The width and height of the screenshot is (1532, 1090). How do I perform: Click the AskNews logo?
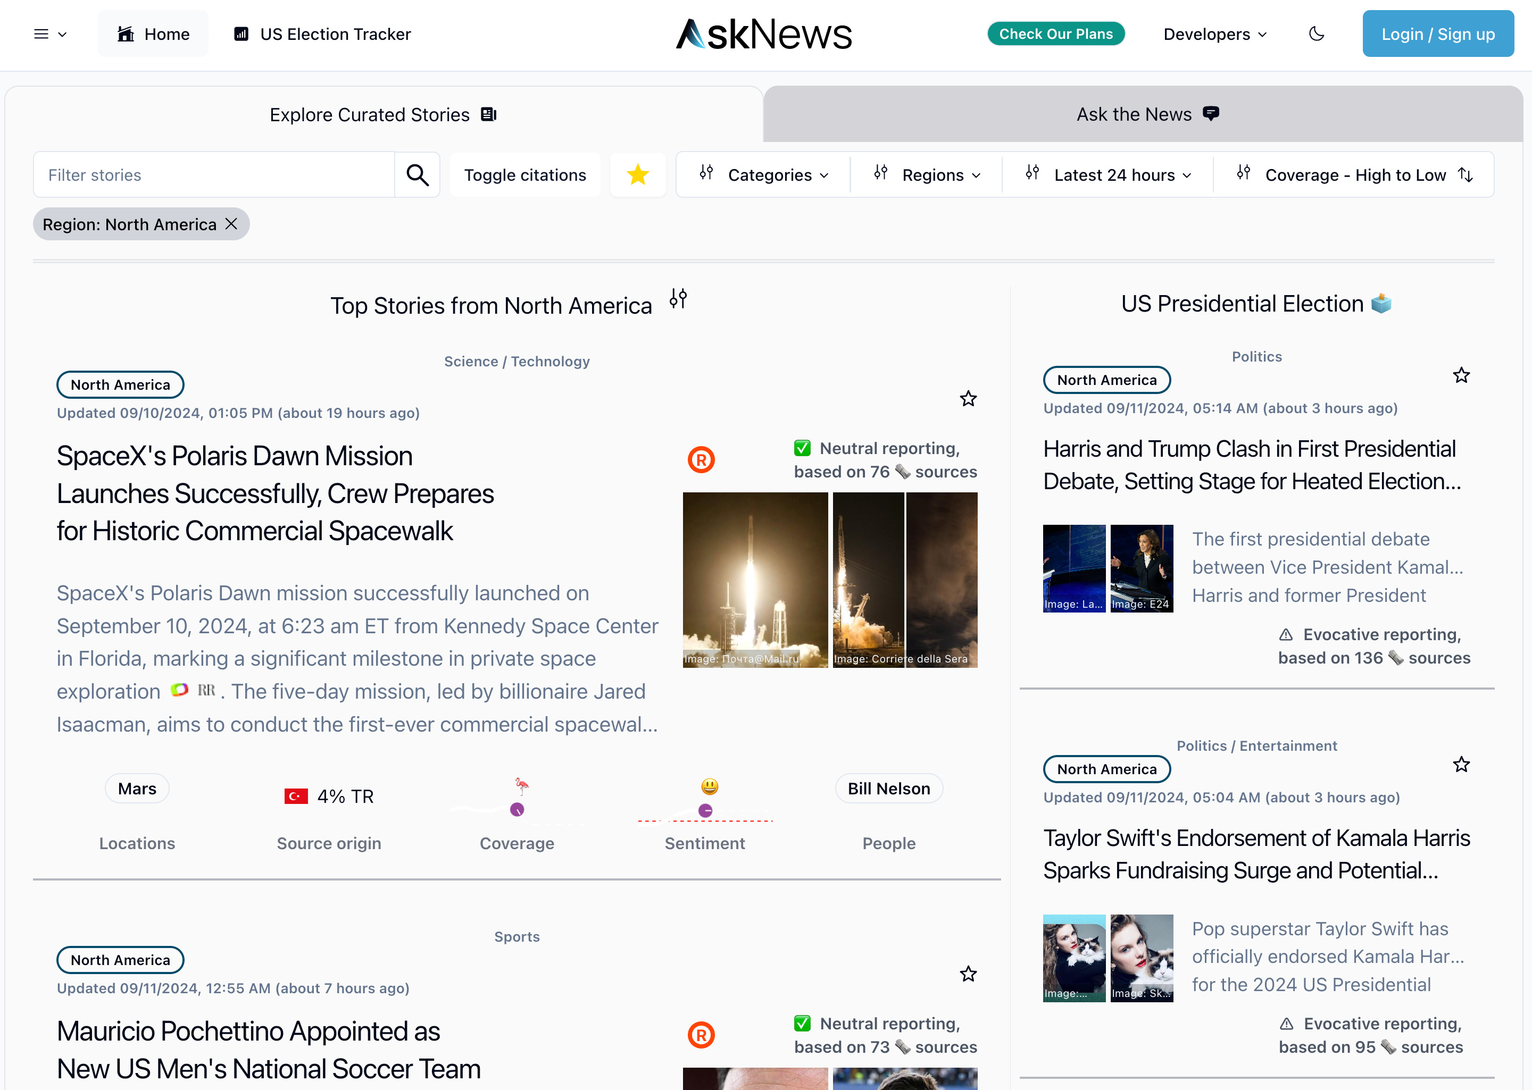(x=763, y=33)
